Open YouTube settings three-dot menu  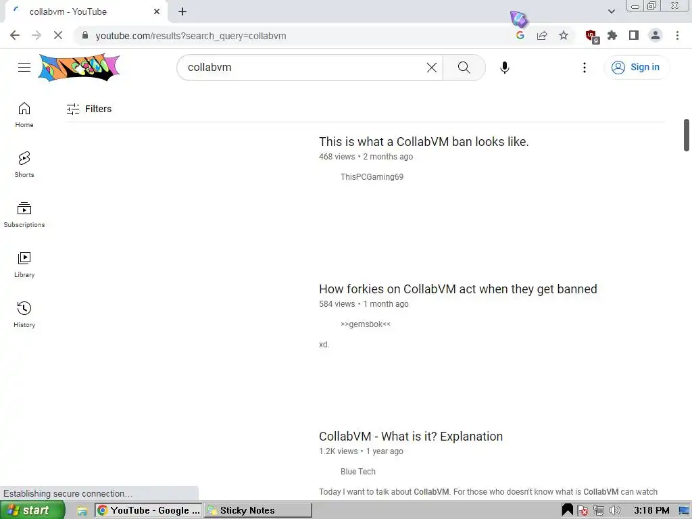point(585,68)
